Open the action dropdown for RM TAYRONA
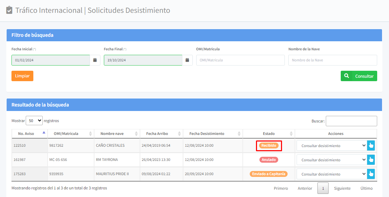 [331, 160]
